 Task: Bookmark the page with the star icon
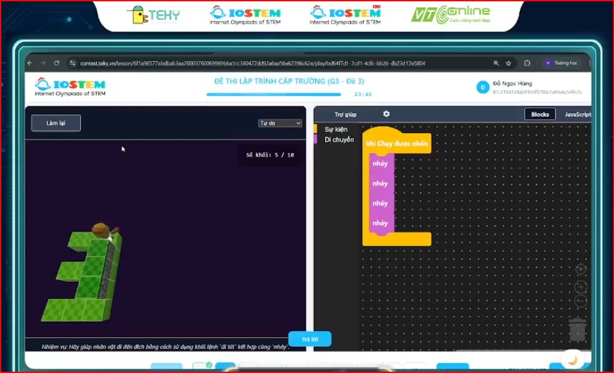[x=508, y=63]
